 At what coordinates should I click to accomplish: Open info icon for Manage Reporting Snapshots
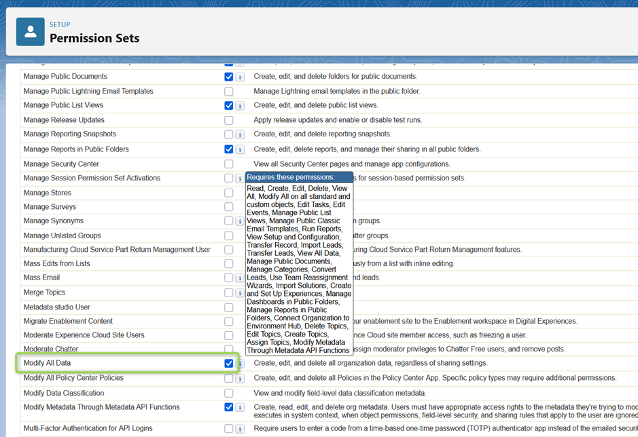(240, 135)
